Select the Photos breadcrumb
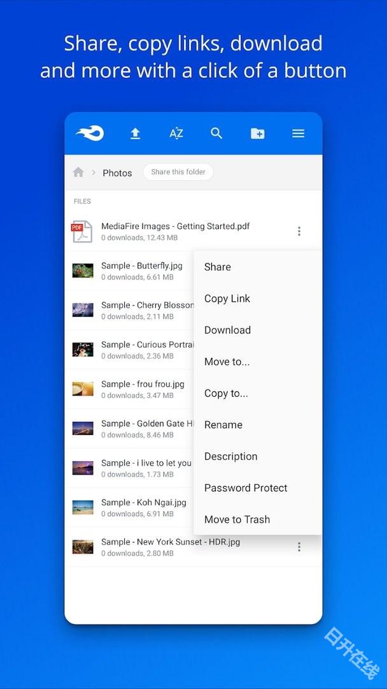 point(117,173)
